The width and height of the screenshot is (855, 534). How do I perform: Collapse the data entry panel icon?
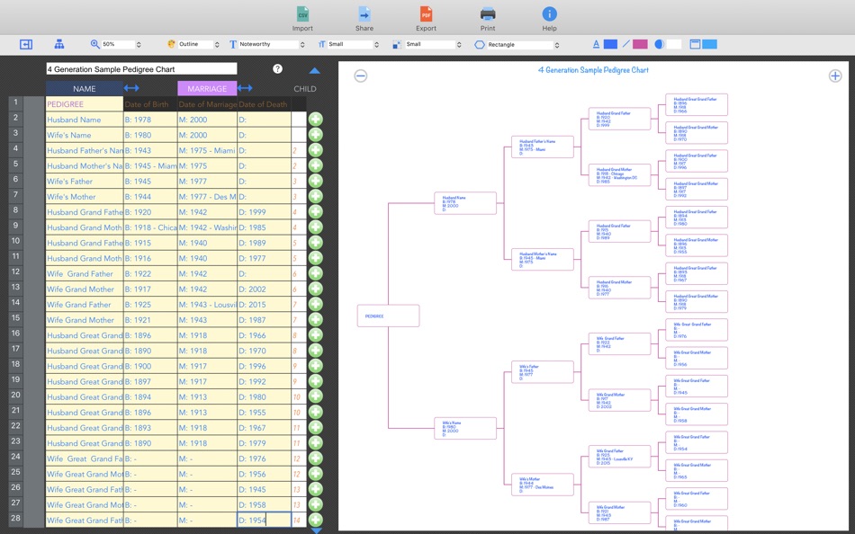(25, 44)
